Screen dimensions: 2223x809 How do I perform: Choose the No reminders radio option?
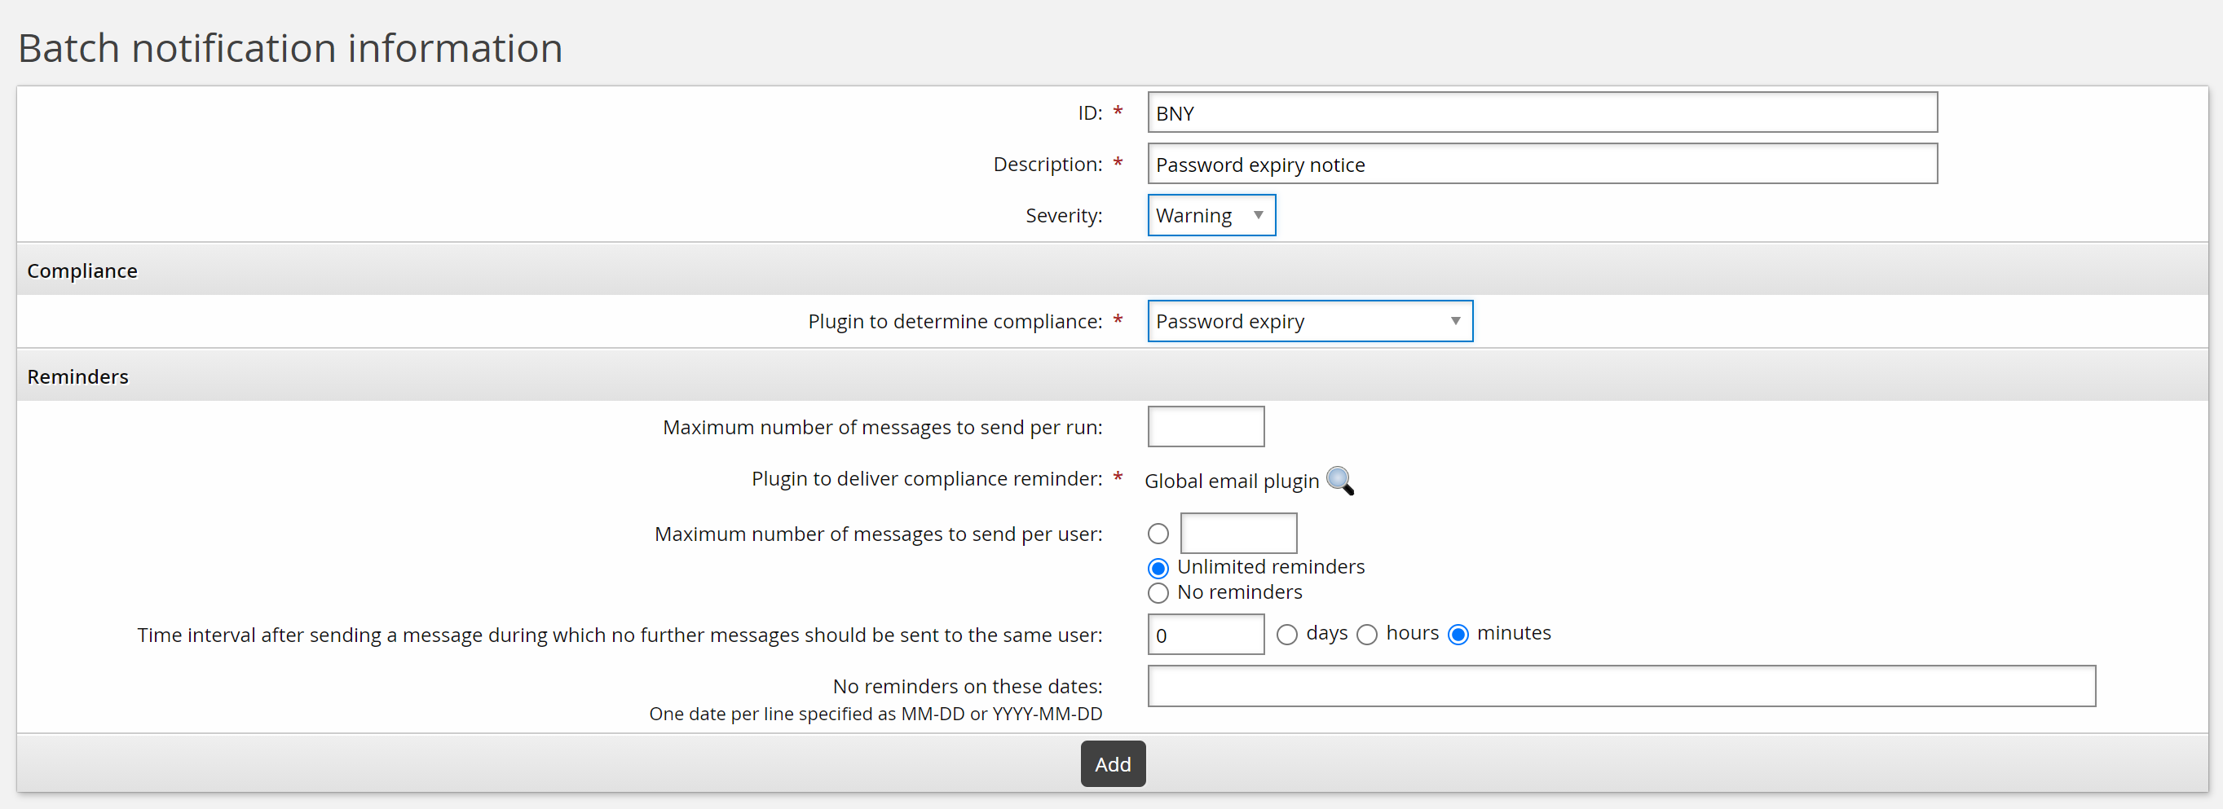click(x=1158, y=593)
